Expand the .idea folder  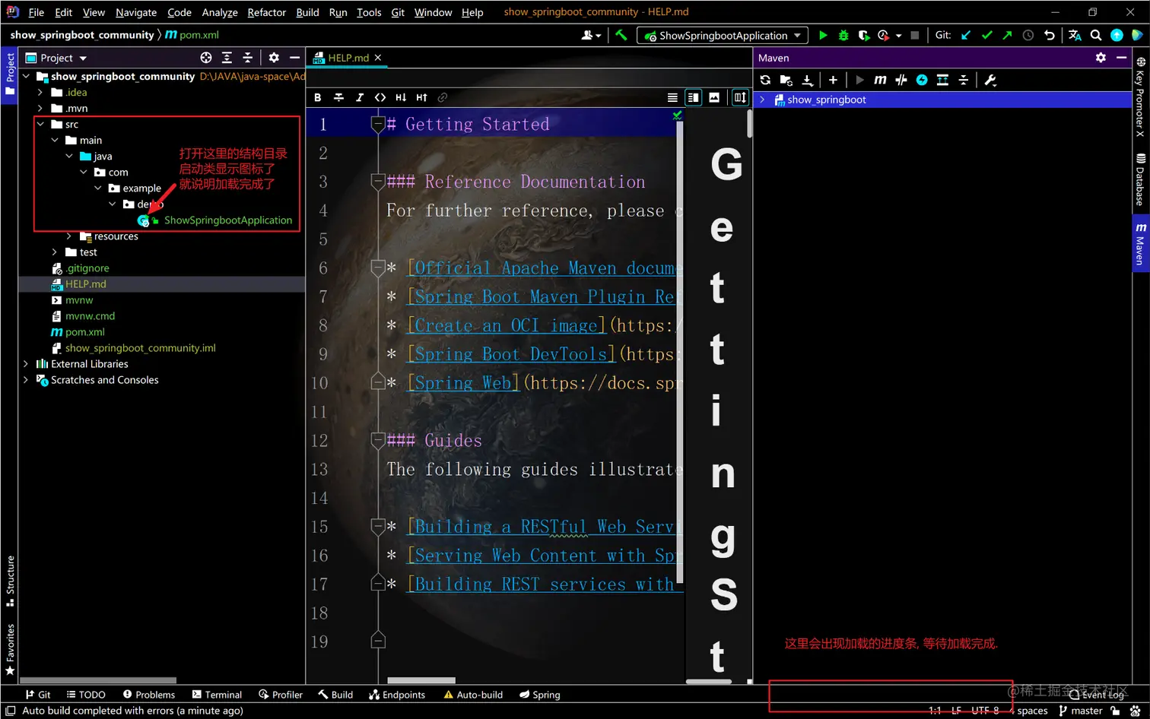click(x=40, y=92)
